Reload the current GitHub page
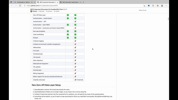This screenshot has height=100, width=178. click(20, 6)
